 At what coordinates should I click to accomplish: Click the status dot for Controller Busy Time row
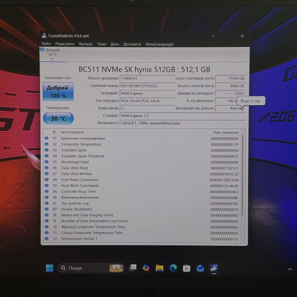(46, 191)
